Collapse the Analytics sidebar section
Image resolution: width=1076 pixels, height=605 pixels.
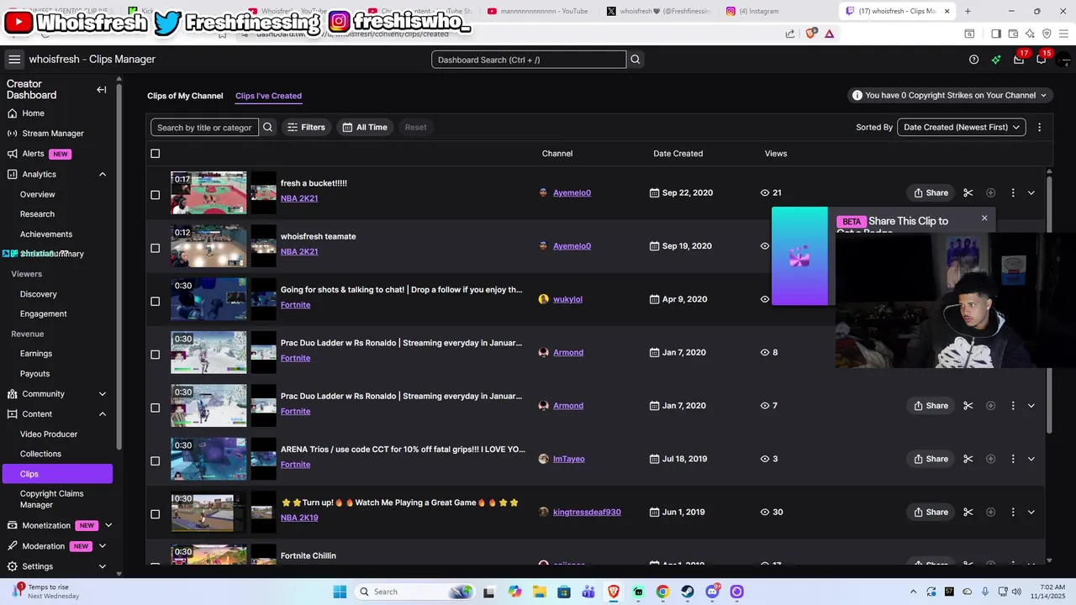point(103,174)
